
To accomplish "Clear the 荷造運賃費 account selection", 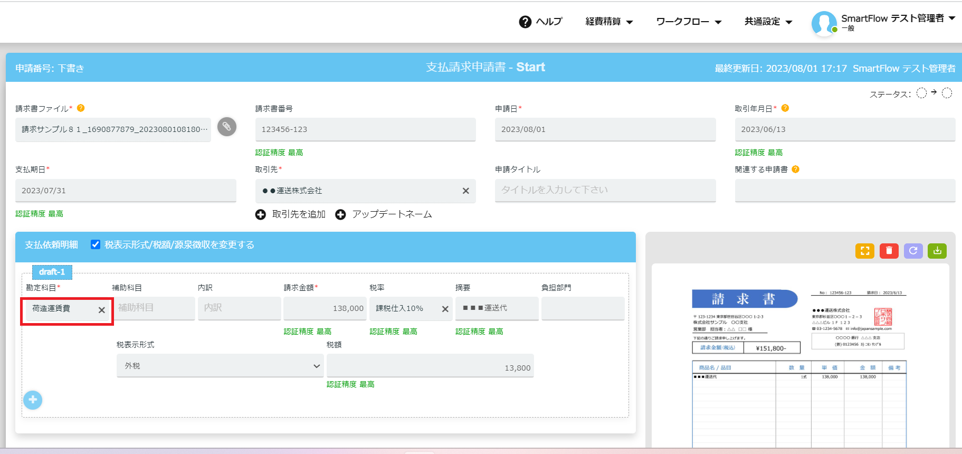I will point(101,310).
